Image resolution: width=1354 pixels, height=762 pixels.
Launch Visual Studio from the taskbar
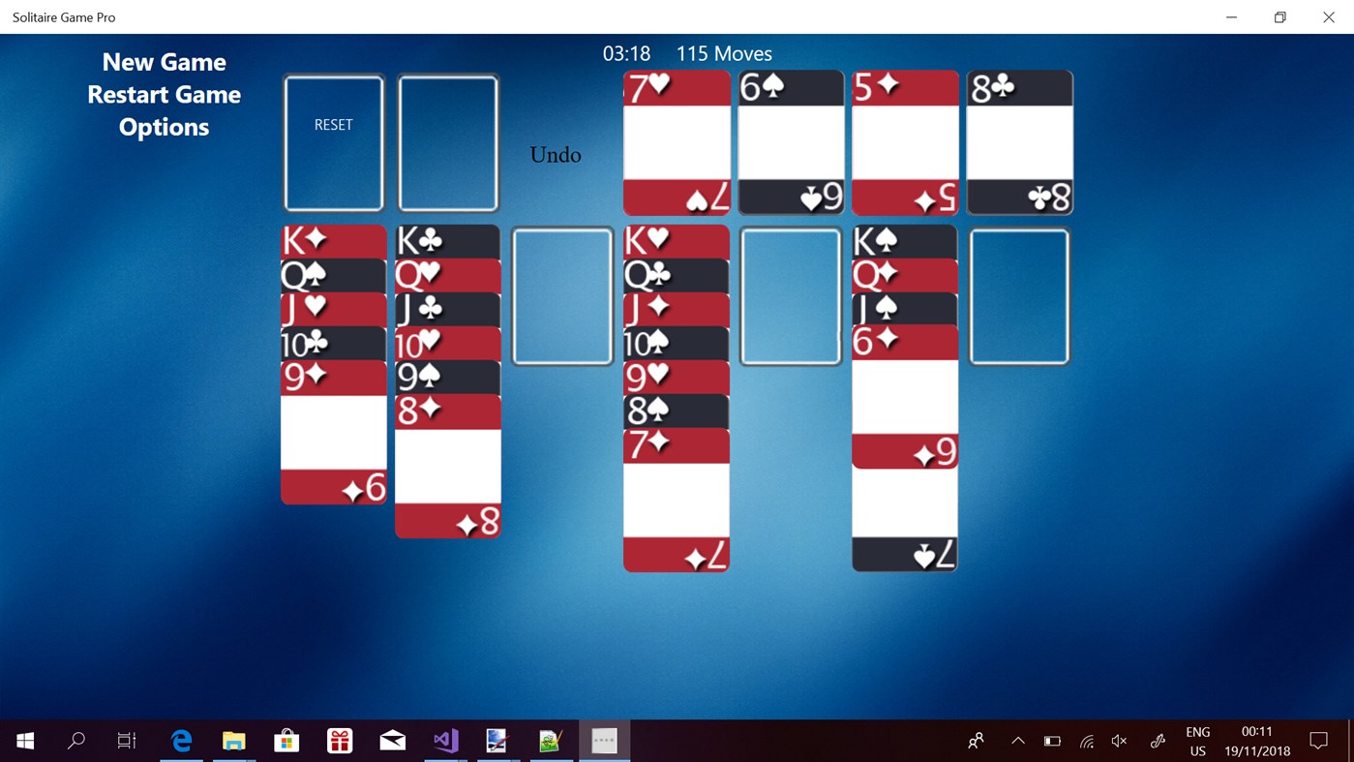pyautogui.click(x=444, y=739)
